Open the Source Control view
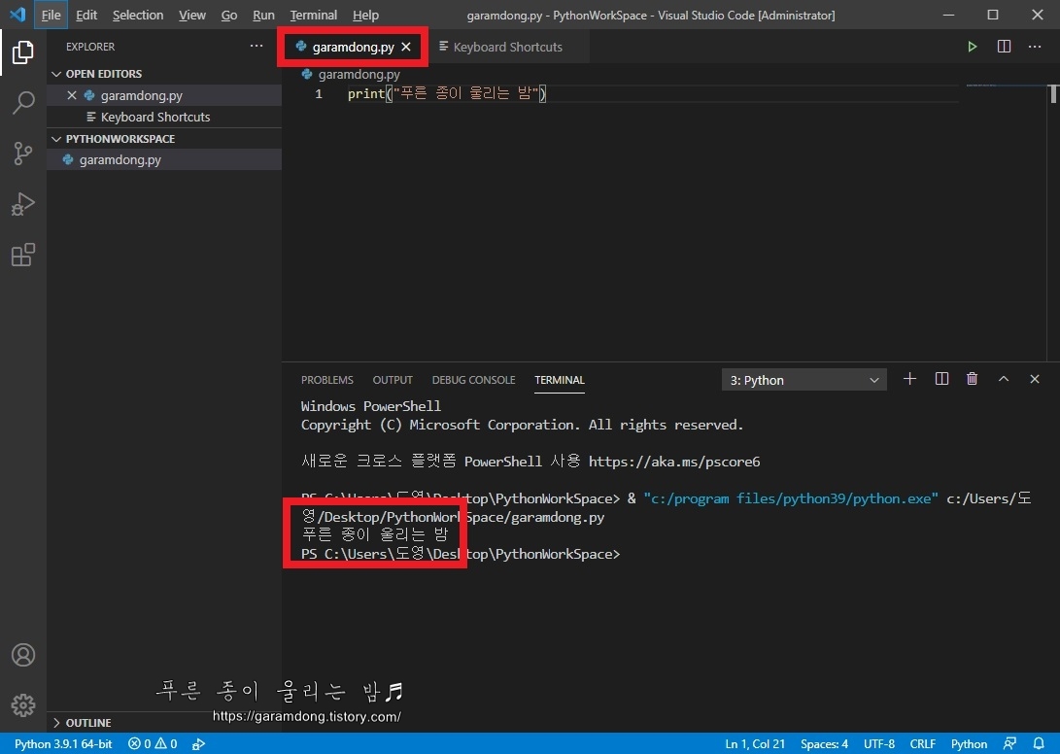Screen dimensions: 1060x754 pos(23,154)
